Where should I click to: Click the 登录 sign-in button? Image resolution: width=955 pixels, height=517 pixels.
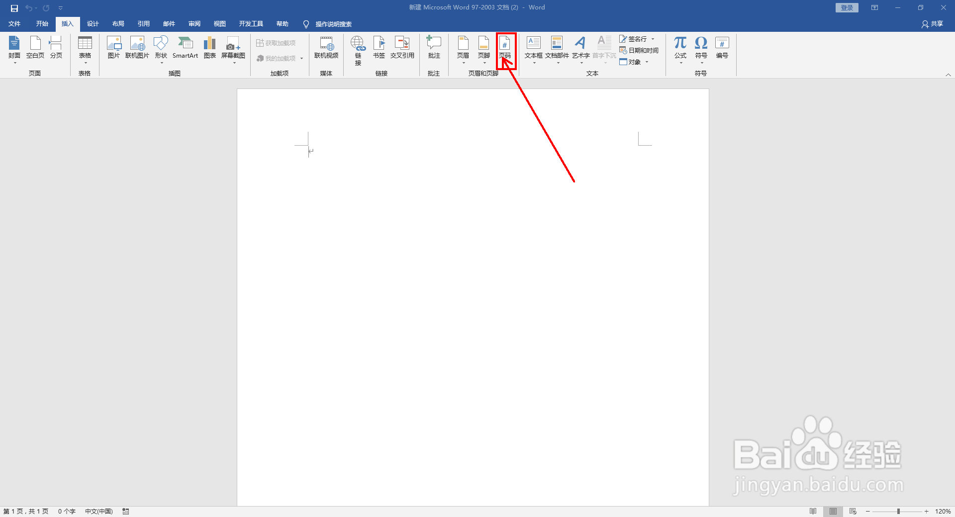[x=846, y=7]
